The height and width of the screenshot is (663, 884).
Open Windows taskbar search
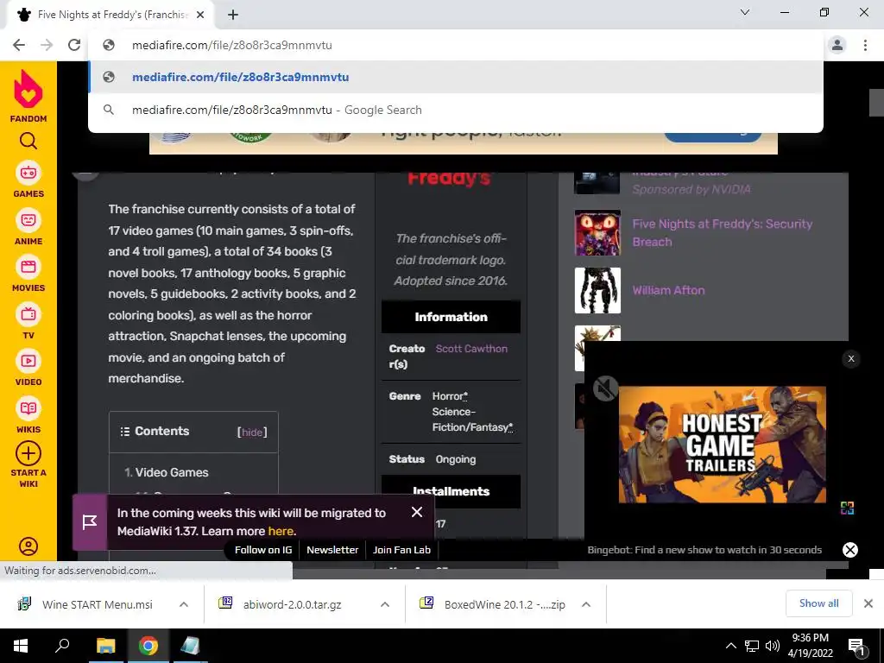tap(62, 646)
